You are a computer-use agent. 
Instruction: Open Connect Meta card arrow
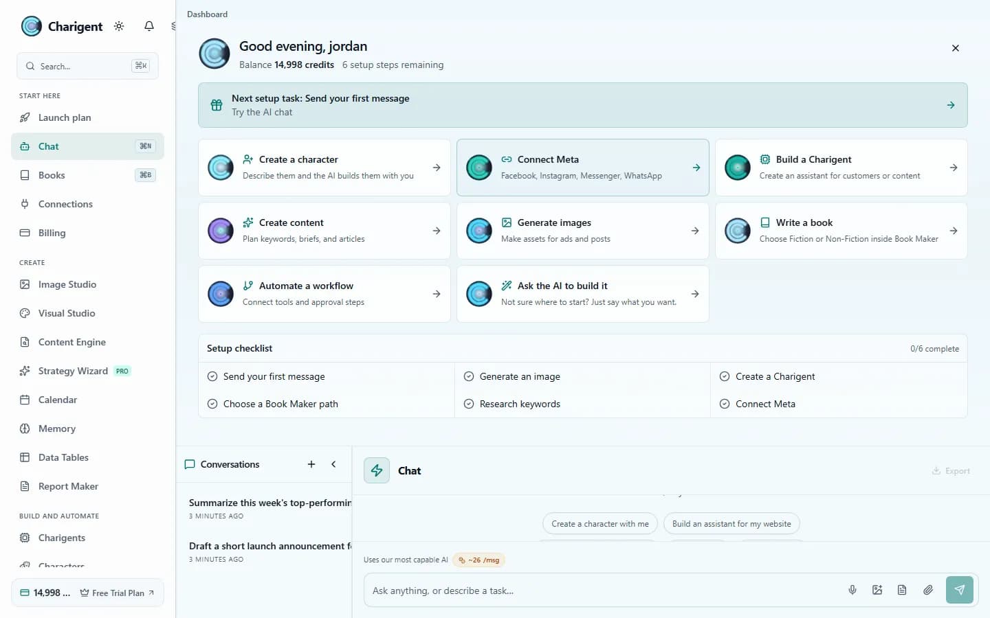coord(696,168)
